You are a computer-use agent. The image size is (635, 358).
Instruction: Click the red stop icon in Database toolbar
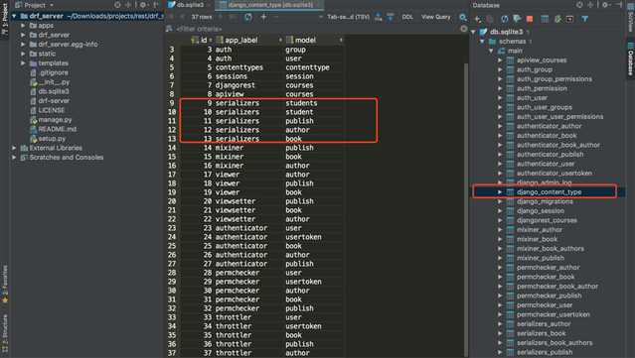click(x=530, y=19)
